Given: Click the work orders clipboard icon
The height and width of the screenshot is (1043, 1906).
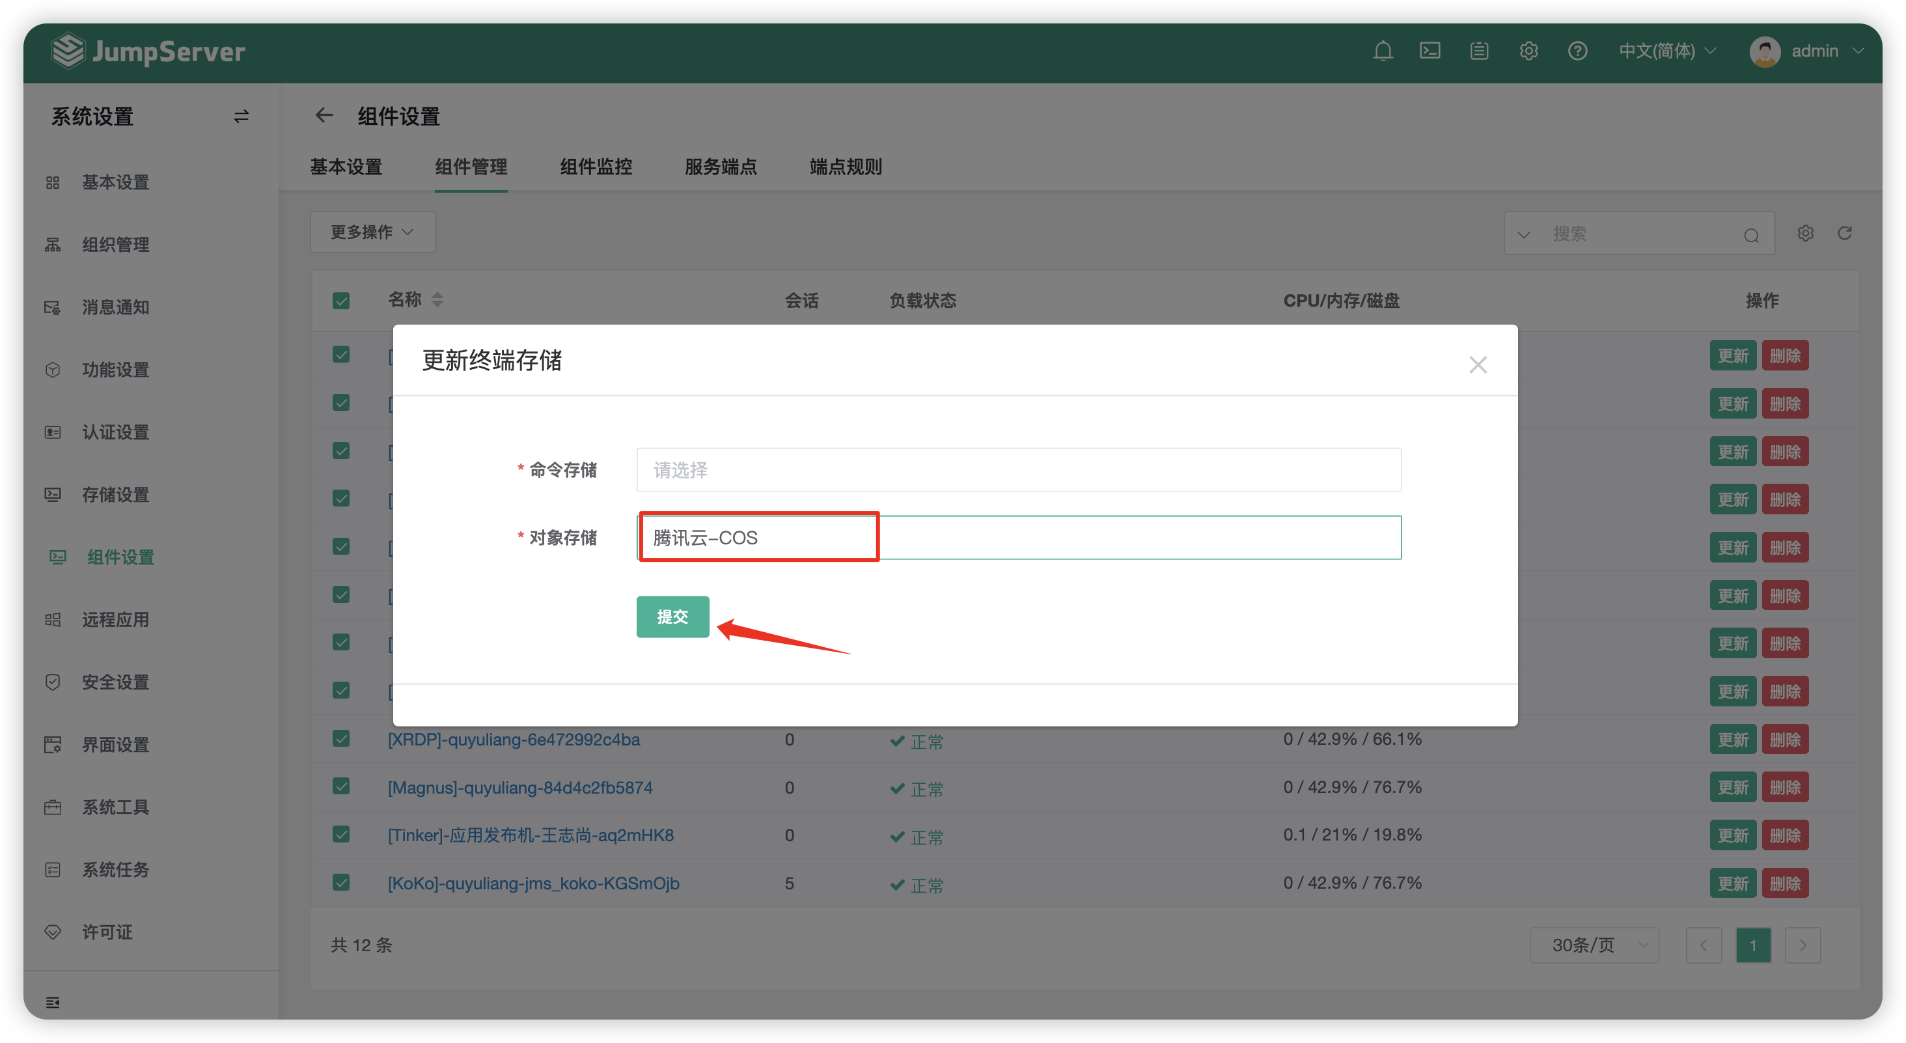Looking at the screenshot, I should tap(1478, 51).
